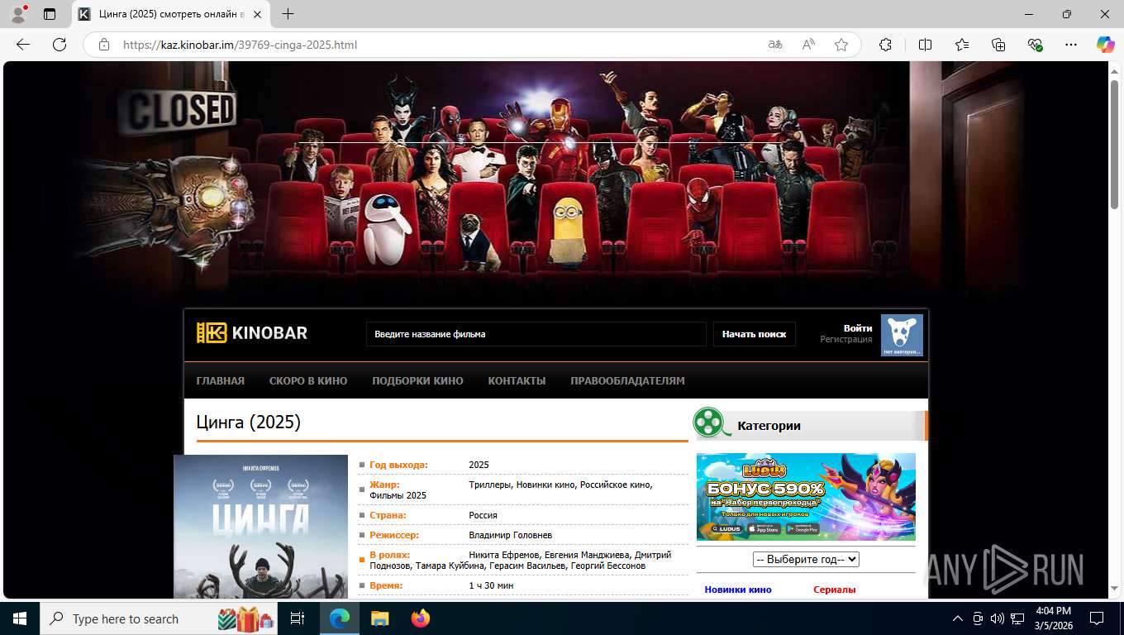
Task: Open Browser essentials heart icon
Action: click(x=1035, y=45)
